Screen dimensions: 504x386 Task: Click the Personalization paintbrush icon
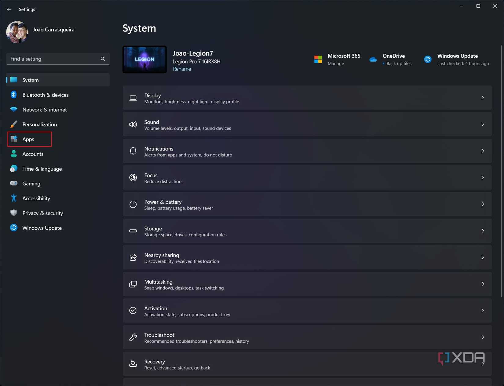(14, 124)
